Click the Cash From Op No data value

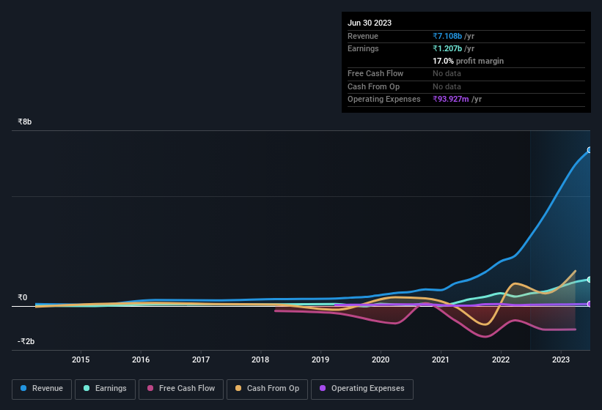(x=447, y=86)
